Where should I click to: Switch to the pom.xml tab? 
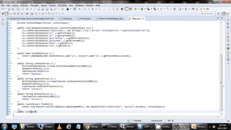tap(30, 18)
